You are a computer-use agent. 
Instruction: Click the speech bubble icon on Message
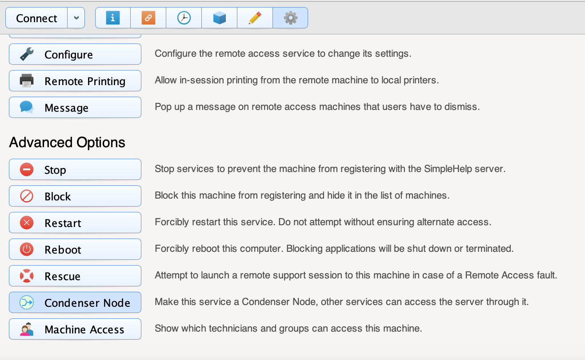coord(27,107)
